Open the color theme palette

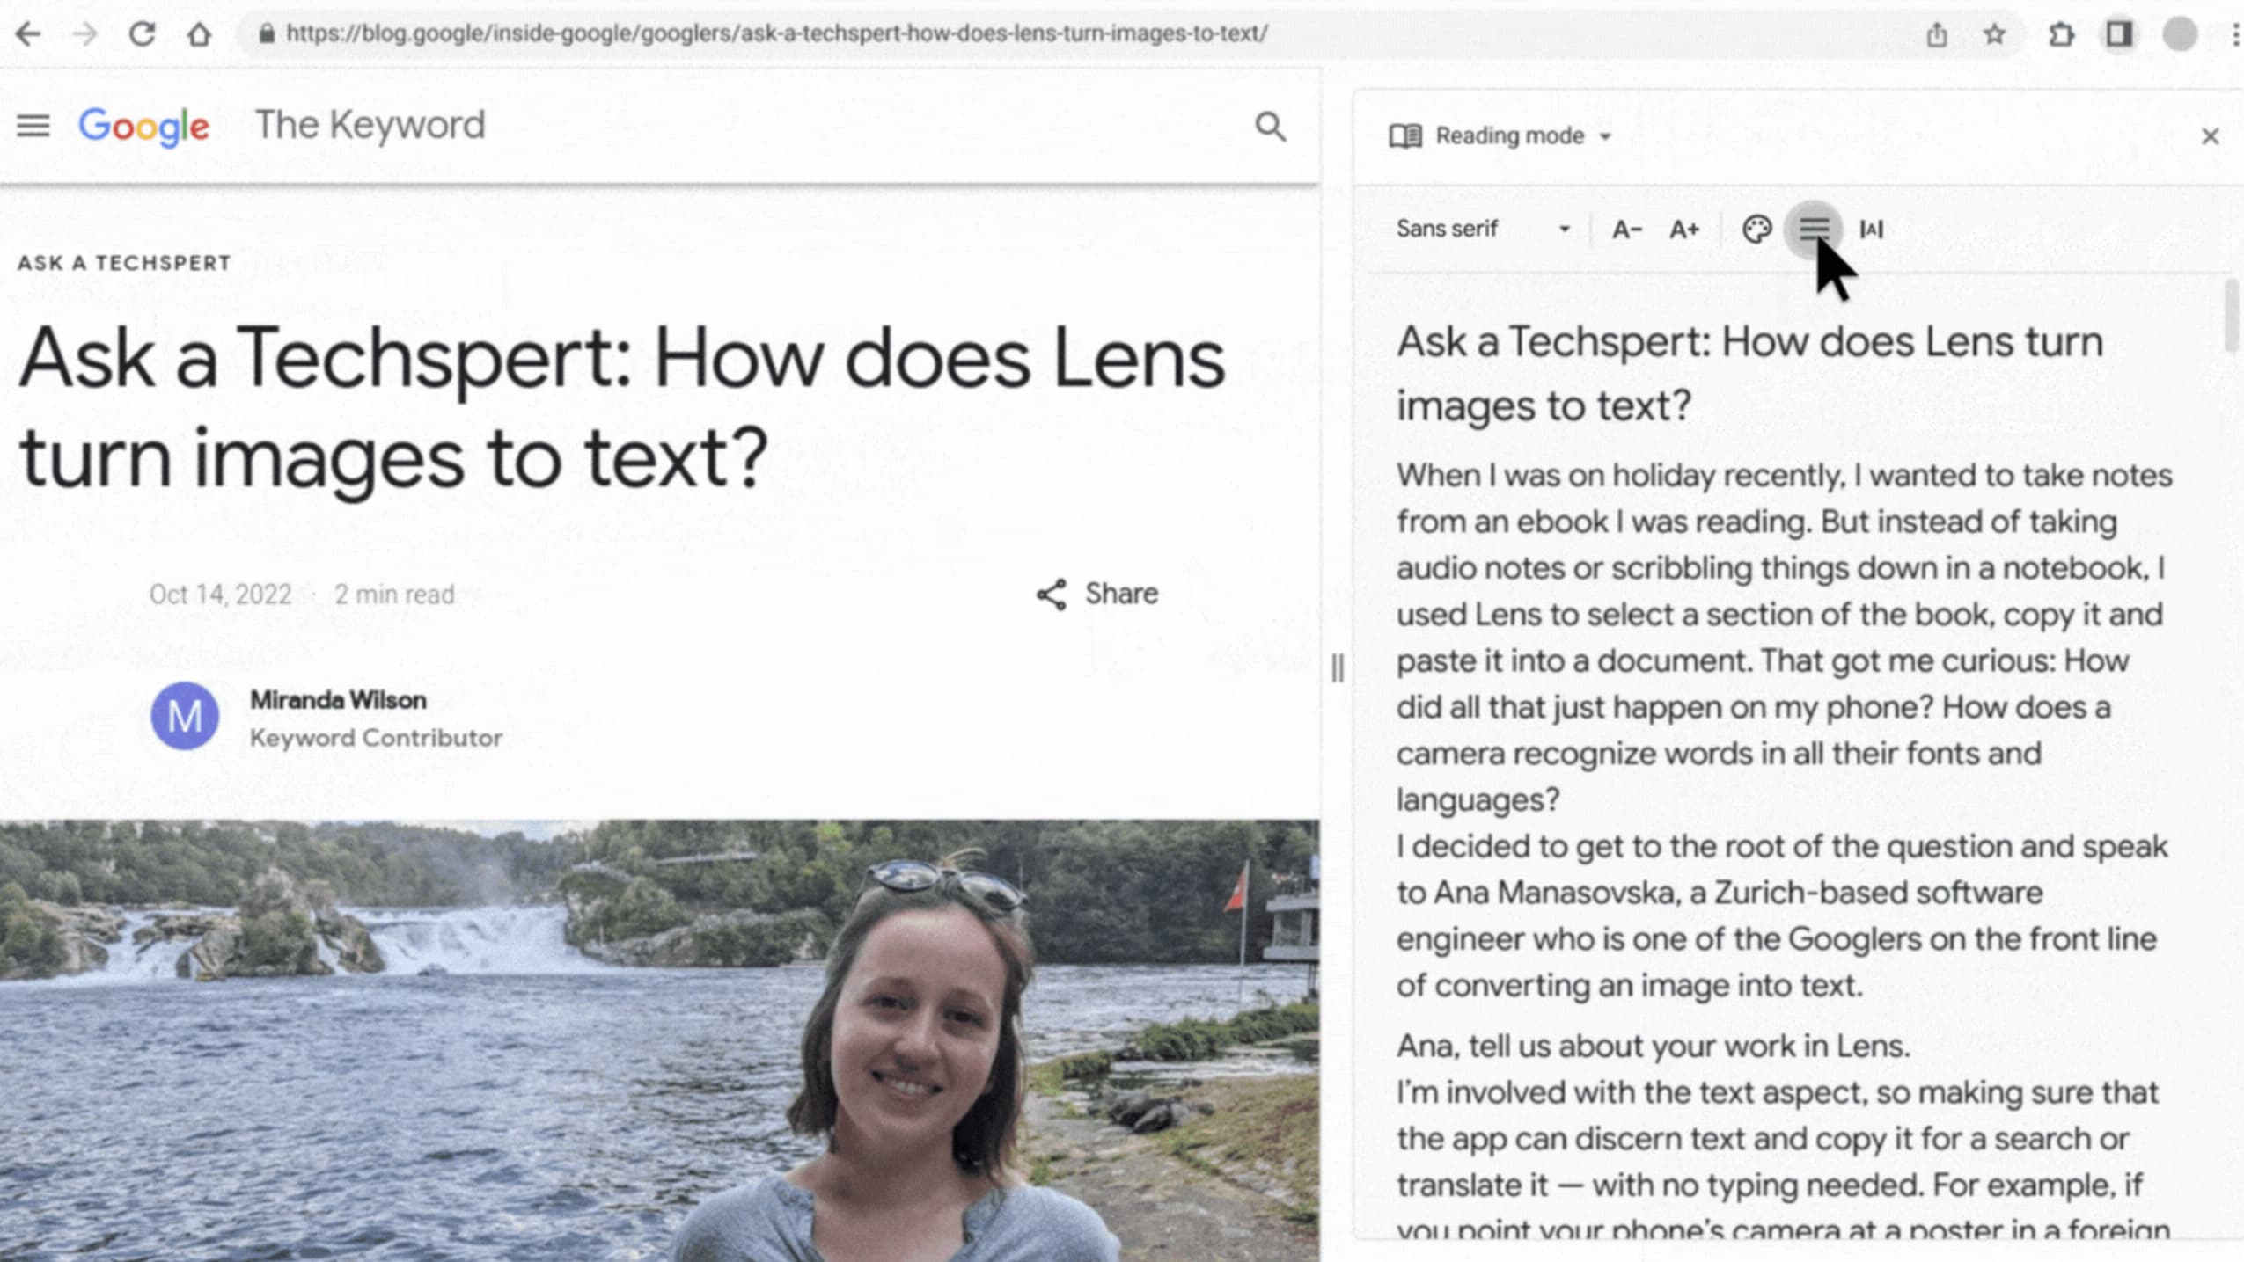click(1756, 230)
